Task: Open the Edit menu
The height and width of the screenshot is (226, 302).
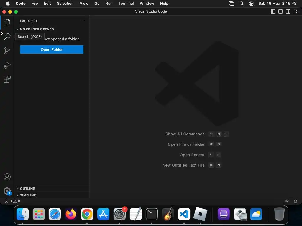Action: [x=47, y=4]
